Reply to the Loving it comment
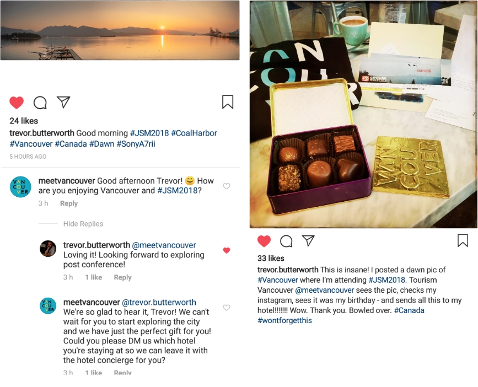This screenshot has height=387, width=478. (x=122, y=277)
